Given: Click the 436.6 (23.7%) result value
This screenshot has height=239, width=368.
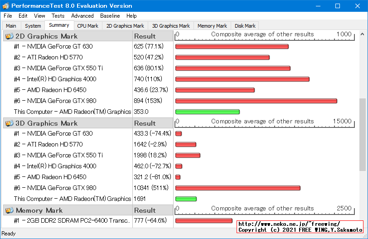Looking at the screenshot, I should pos(151,90).
